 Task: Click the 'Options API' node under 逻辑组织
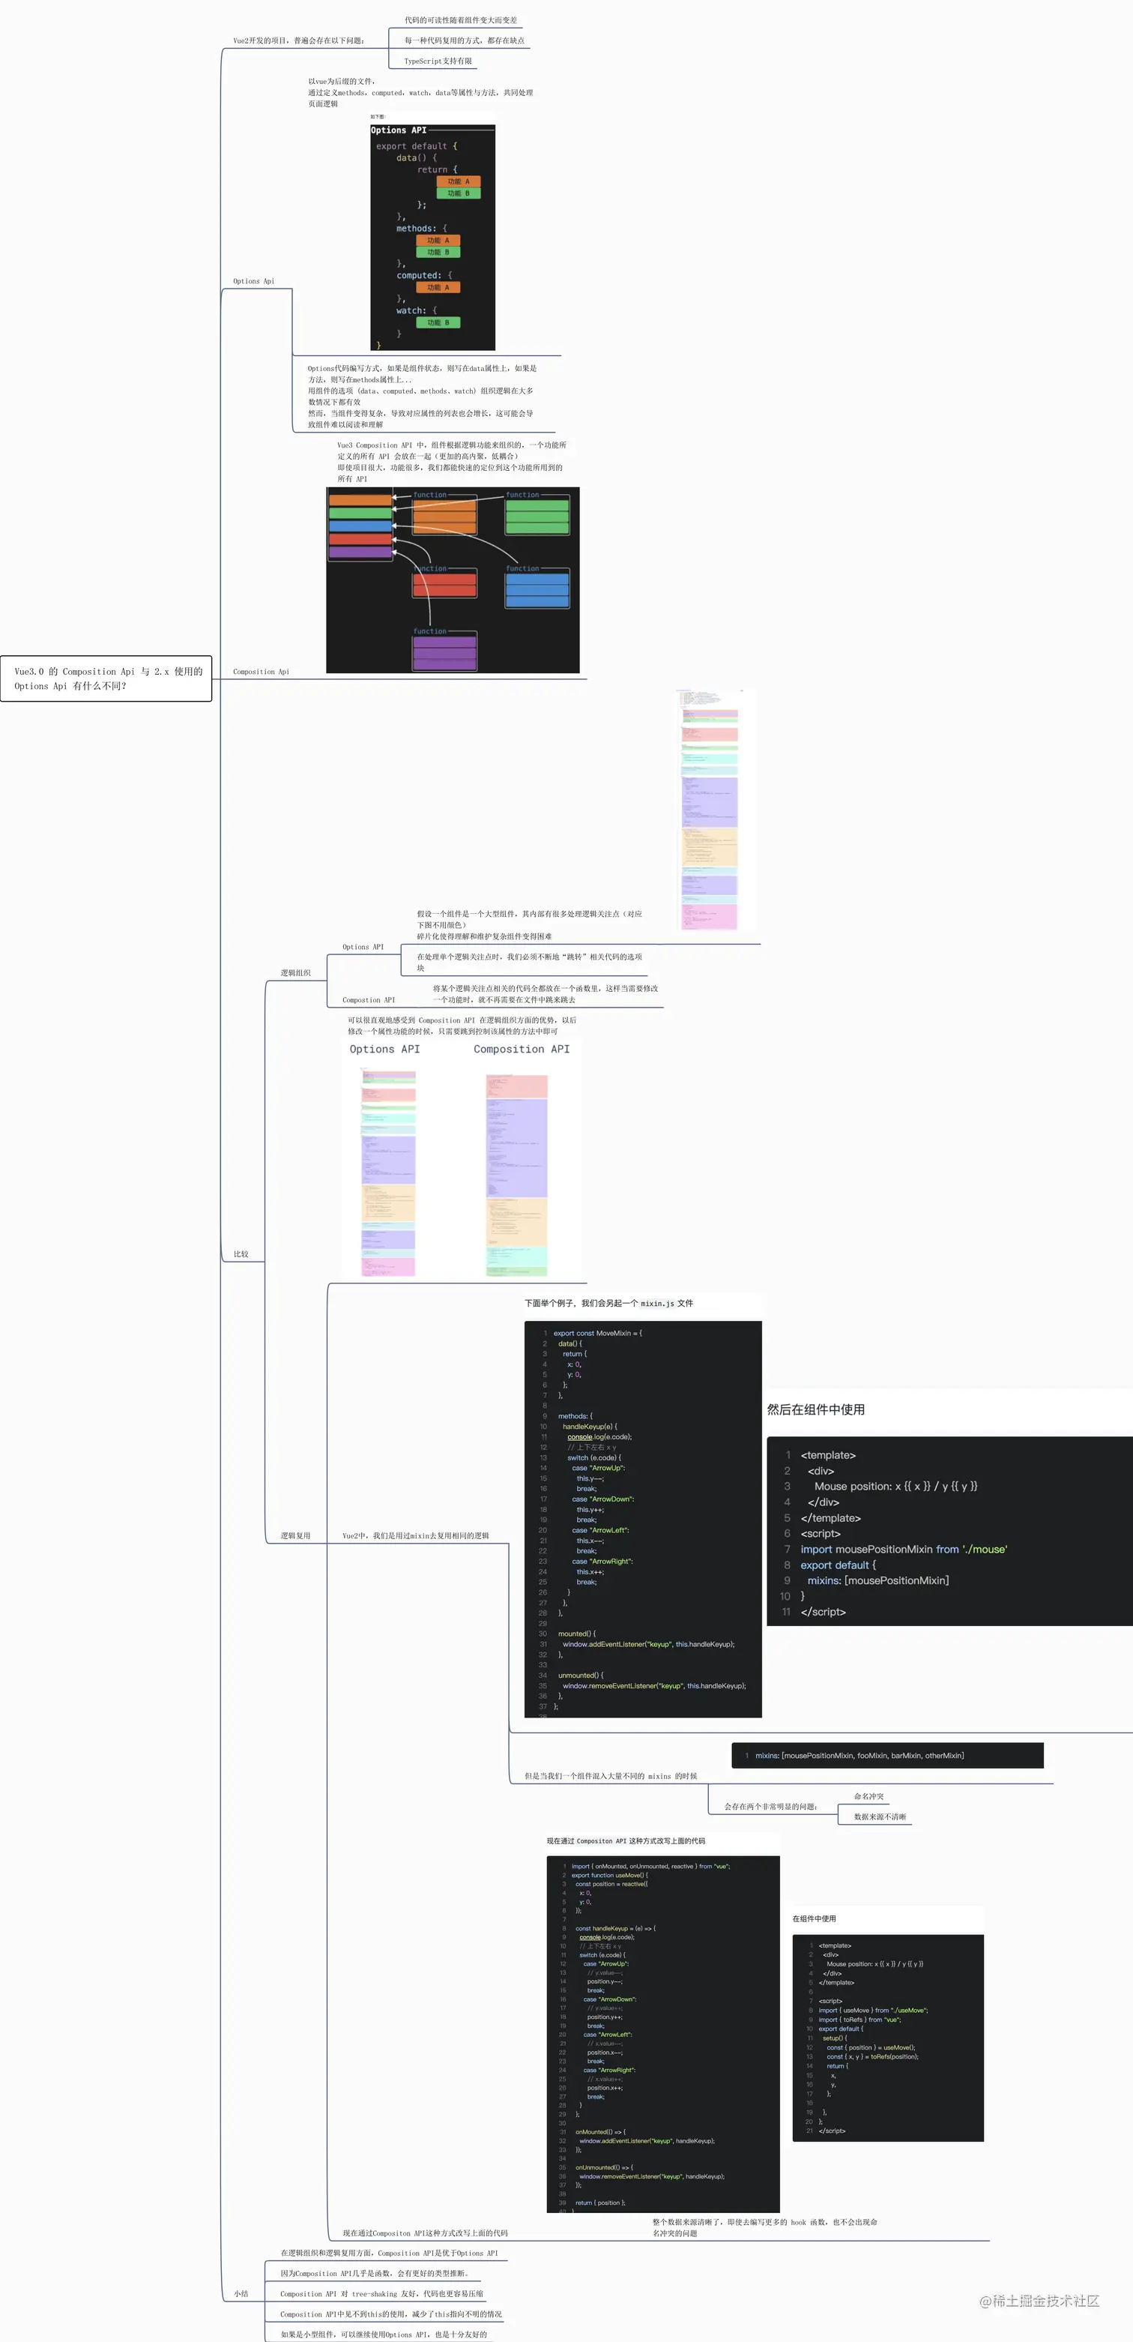[363, 948]
